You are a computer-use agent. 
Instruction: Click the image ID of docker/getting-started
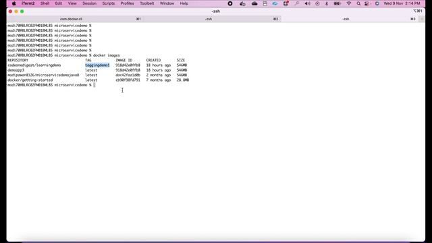pos(128,80)
